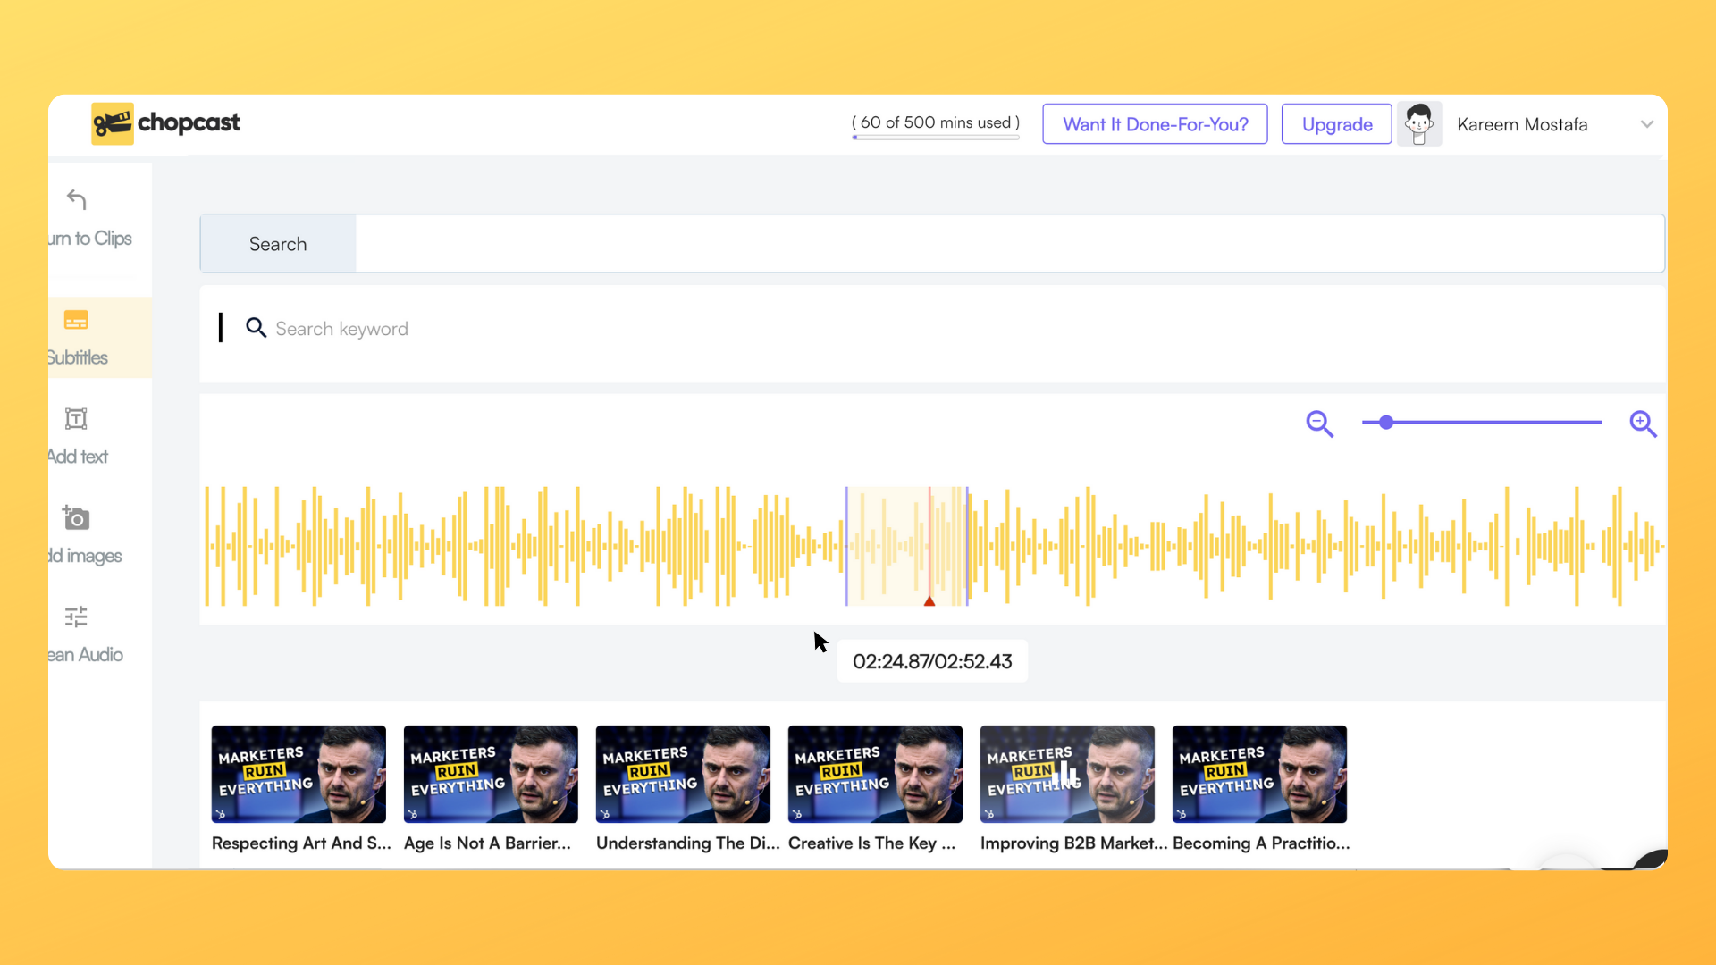The height and width of the screenshot is (965, 1716).
Task: Switch to the Search tab
Action: [x=277, y=243]
